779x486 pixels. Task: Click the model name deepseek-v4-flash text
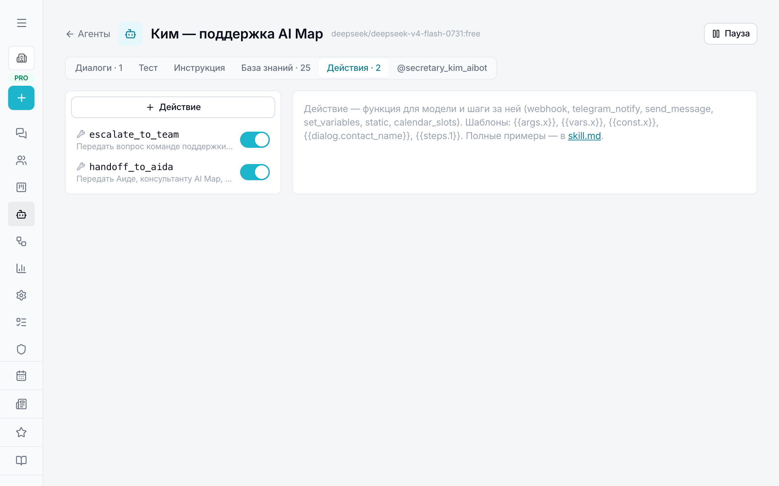click(x=406, y=34)
